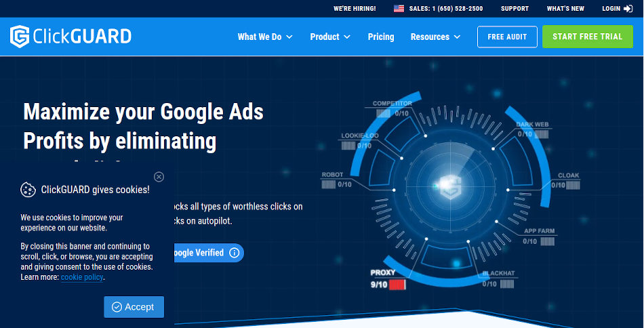Click the glowing shield at radar center

pos(451,187)
